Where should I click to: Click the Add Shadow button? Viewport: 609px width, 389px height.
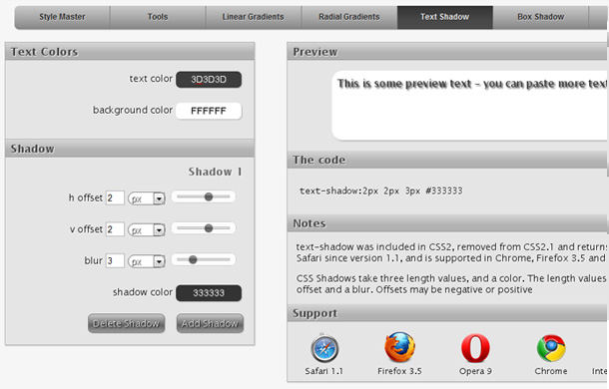pyautogui.click(x=210, y=323)
